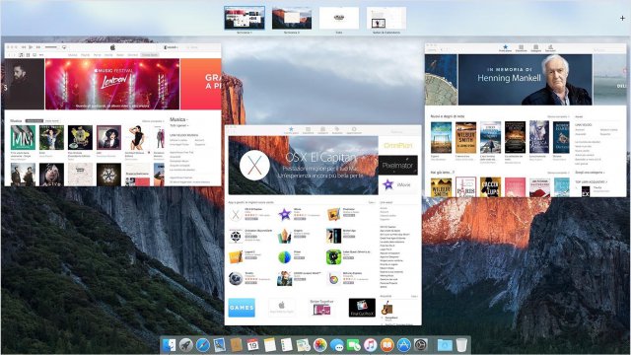This screenshot has width=631, height=355.
Task: Open Apple Music Festival London banner
Action: click(112, 84)
